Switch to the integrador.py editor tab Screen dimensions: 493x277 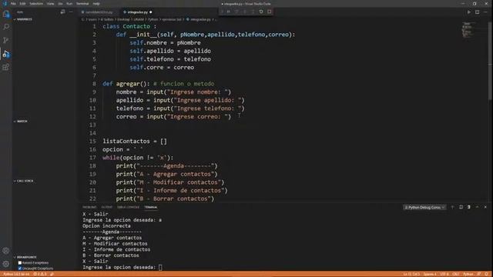[x=137, y=12]
